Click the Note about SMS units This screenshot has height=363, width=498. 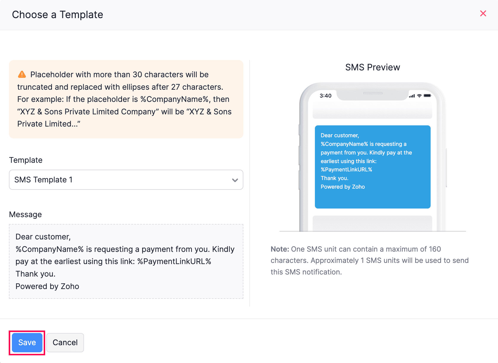tap(369, 261)
